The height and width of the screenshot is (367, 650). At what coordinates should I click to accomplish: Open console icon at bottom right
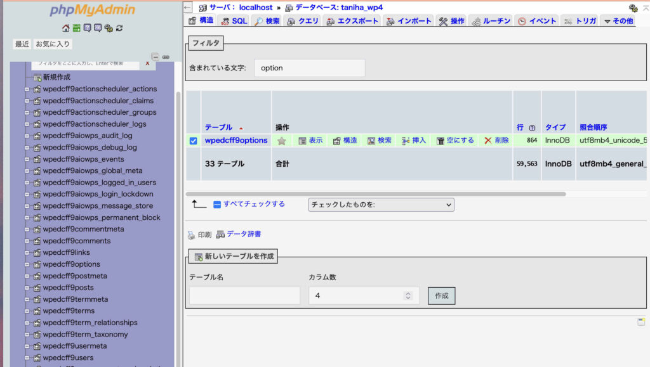tap(641, 322)
